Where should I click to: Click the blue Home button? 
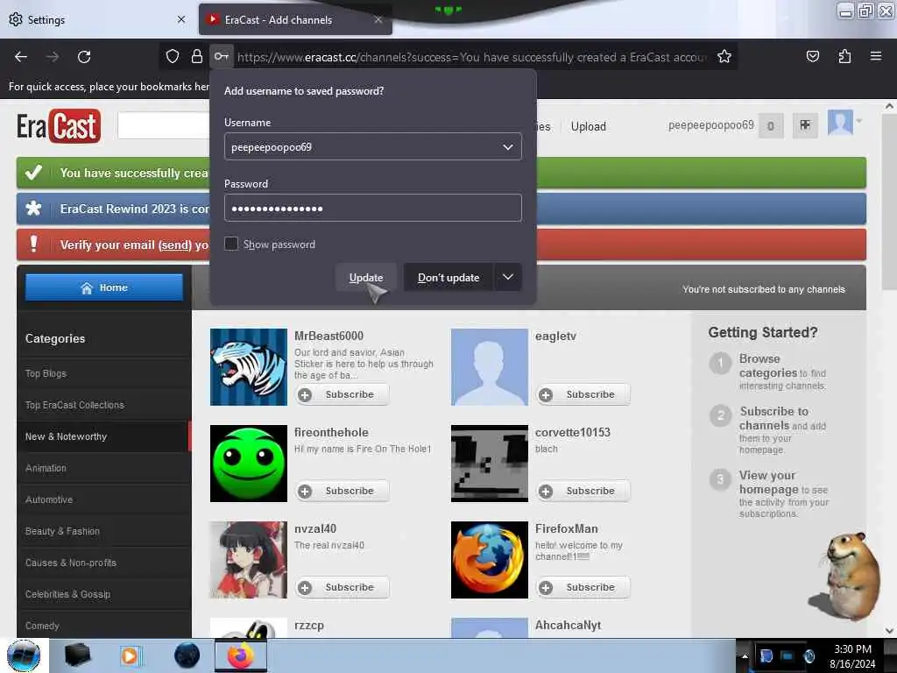[104, 287]
